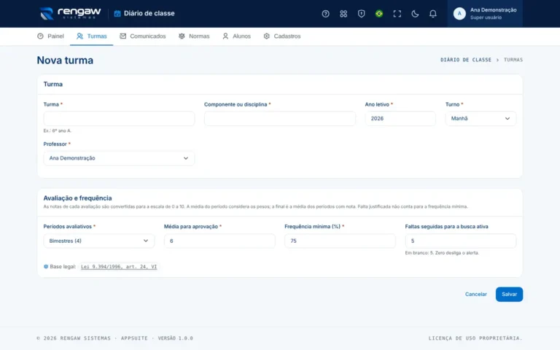Click the shield security icon
560x350 pixels.
click(x=361, y=14)
